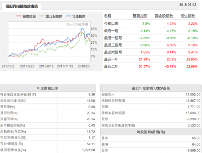Click the 恆生指數 column header
The image size is (202, 153).
tap(188, 16)
